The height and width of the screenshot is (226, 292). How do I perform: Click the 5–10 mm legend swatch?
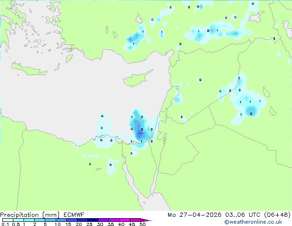(50, 220)
